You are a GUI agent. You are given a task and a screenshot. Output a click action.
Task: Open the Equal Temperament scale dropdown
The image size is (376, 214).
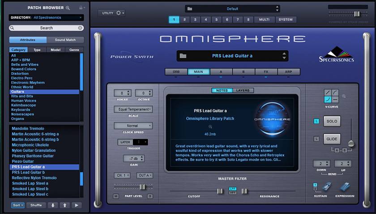133,109
